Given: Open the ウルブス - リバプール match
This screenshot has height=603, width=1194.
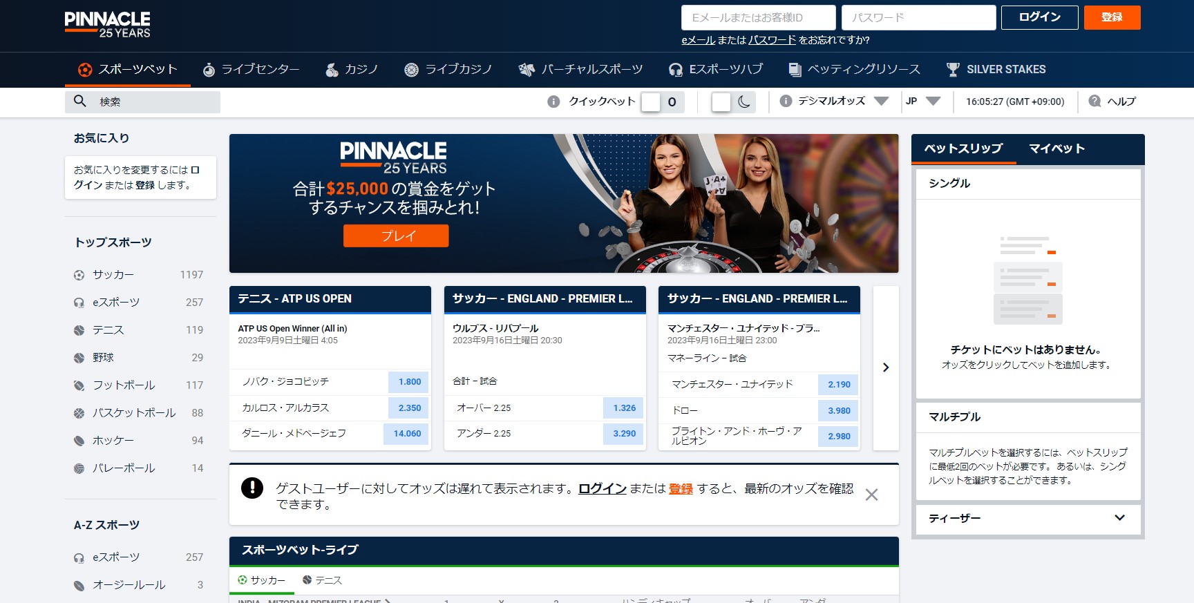Looking at the screenshot, I should click(495, 328).
